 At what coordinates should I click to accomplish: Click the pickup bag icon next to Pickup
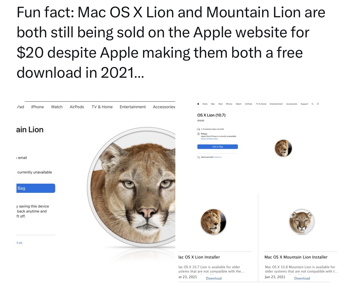pos(198,134)
